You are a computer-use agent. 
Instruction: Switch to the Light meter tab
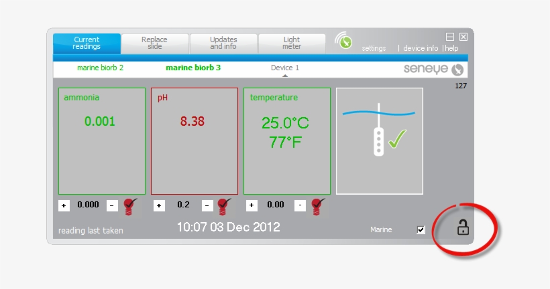[x=292, y=43]
